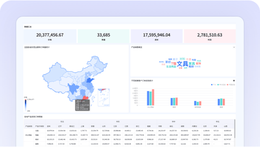This screenshot has height=147, width=260.
Task: Click the 17,595,946.04 cost summary card
Action: (156, 36)
